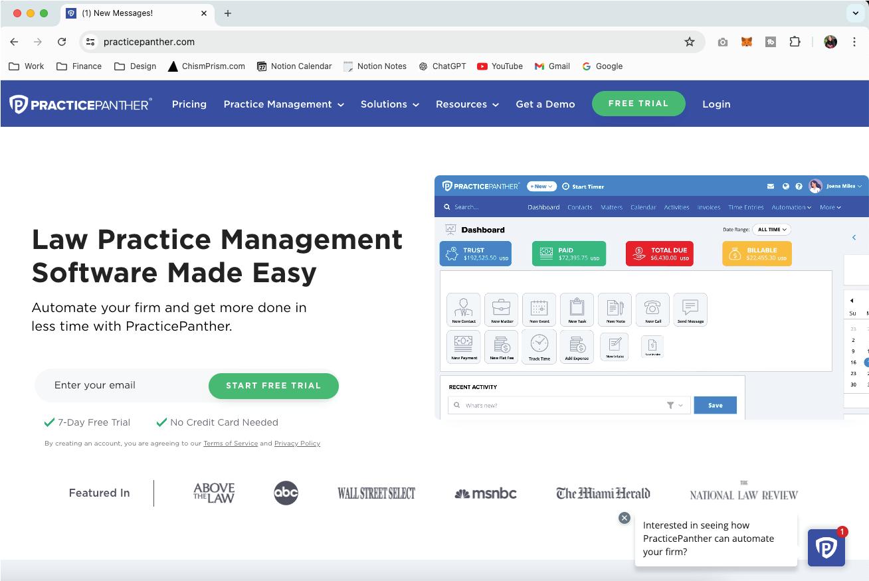The image size is (869, 581).
Task: Select the Matters tab in the app preview
Action: pyautogui.click(x=612, y=207)
